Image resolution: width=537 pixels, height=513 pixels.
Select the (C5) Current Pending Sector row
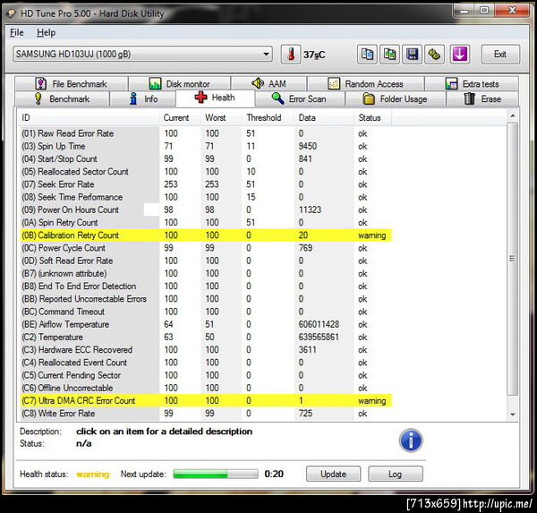click(204, 375)
